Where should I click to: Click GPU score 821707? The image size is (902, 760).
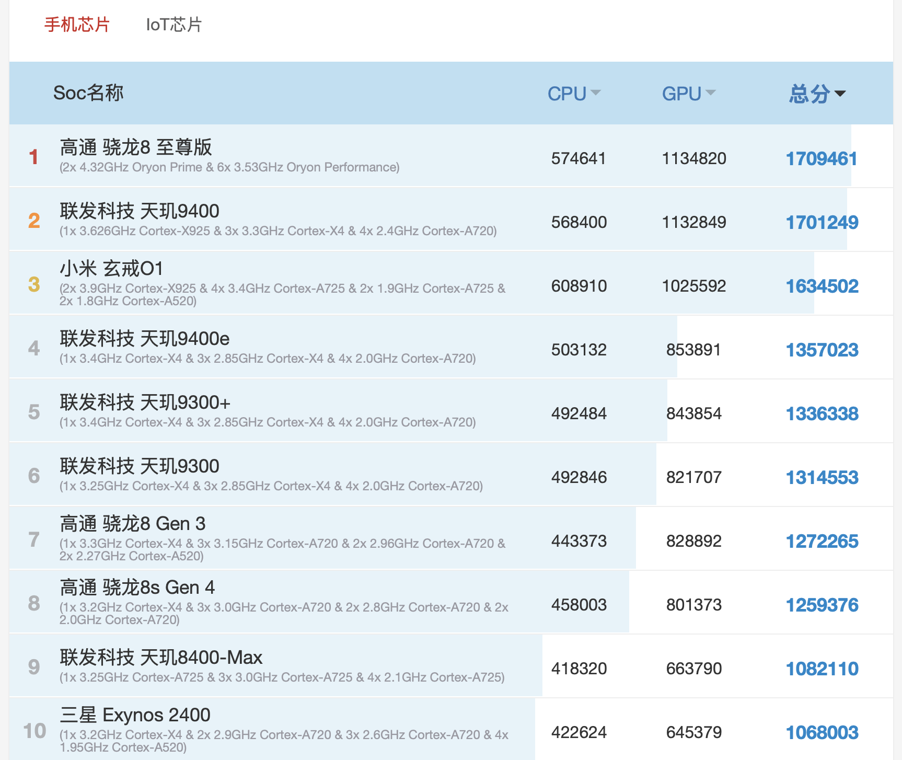(693, 477)
